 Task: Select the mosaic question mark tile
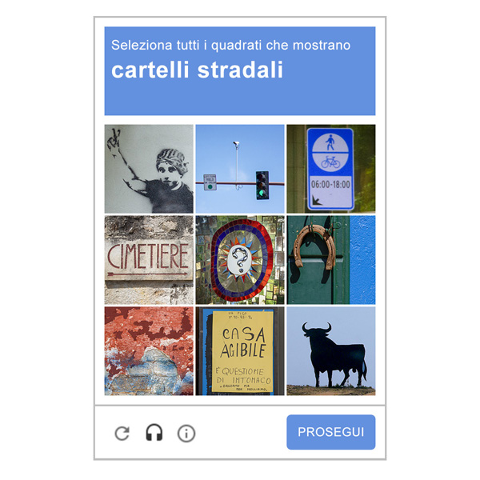click(240, 260)
